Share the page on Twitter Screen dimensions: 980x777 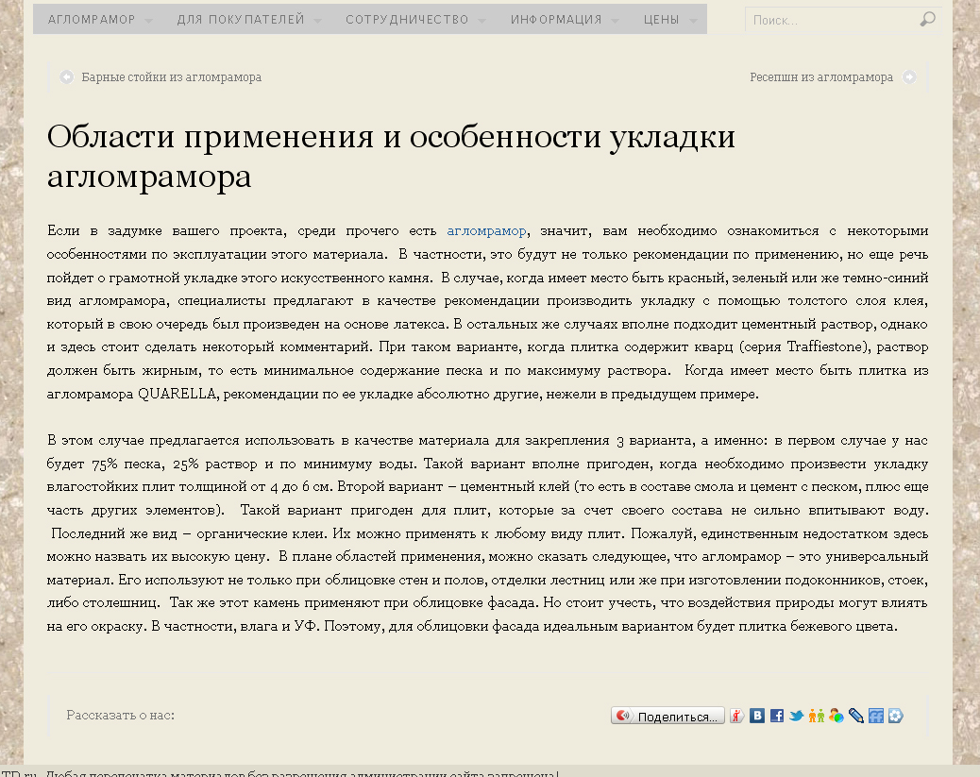click(x=796, y=716)
